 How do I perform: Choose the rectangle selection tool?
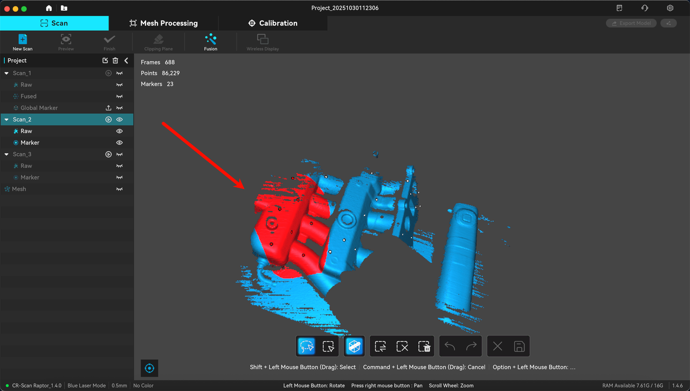click(328, 346)
